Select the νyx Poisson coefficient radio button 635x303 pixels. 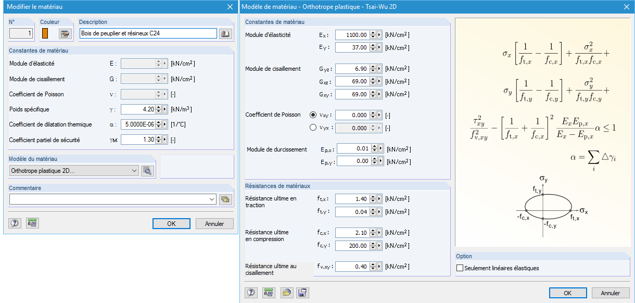click(x=313, y=128)
